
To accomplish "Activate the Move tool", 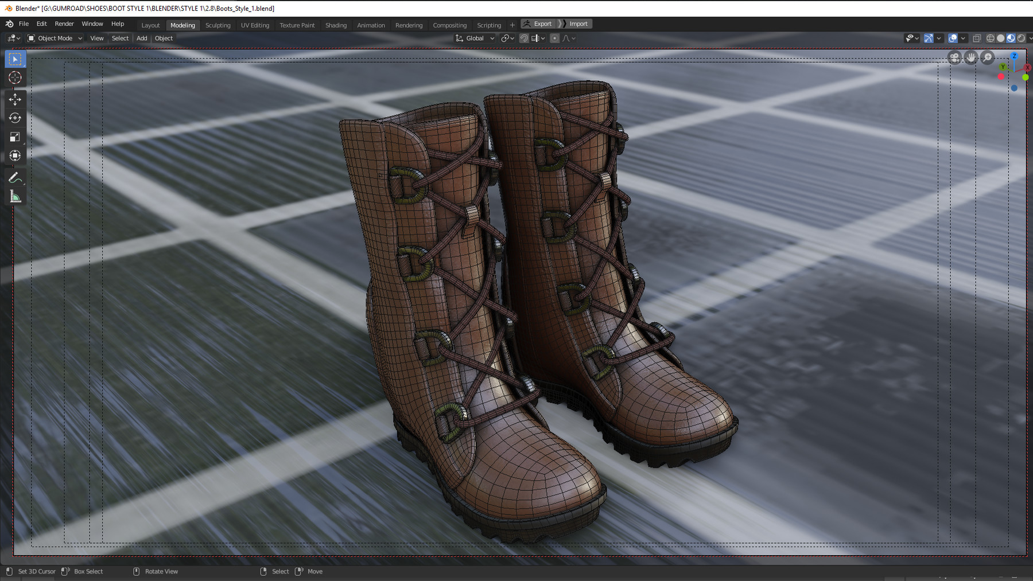I will 15,99.
